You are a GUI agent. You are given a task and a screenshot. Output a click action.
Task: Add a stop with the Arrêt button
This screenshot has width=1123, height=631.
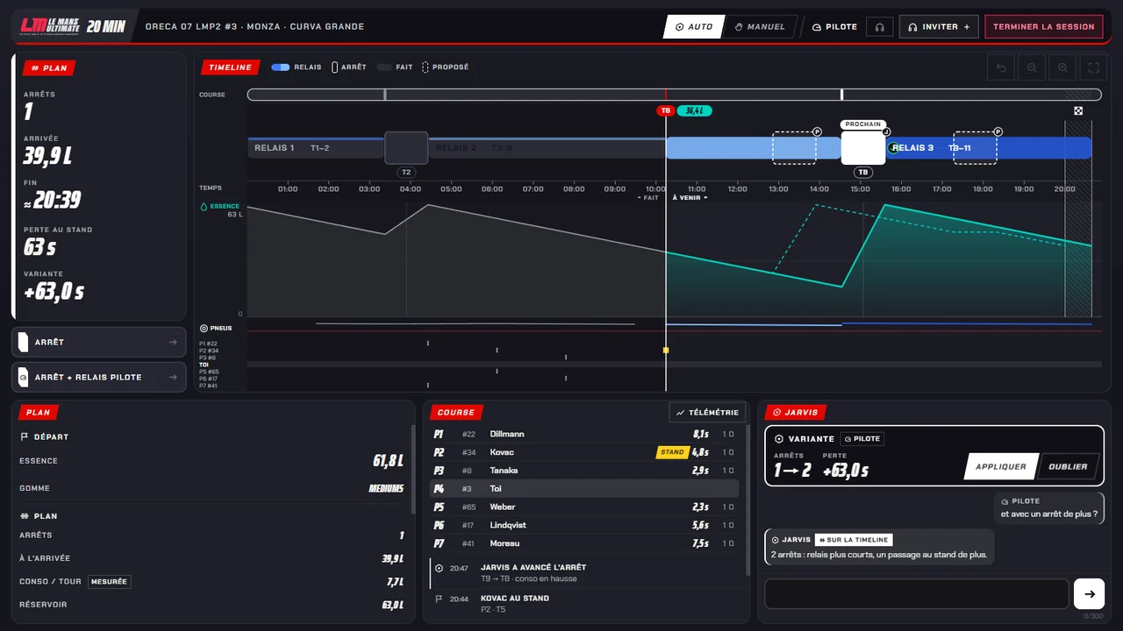(x=99, y=343)
